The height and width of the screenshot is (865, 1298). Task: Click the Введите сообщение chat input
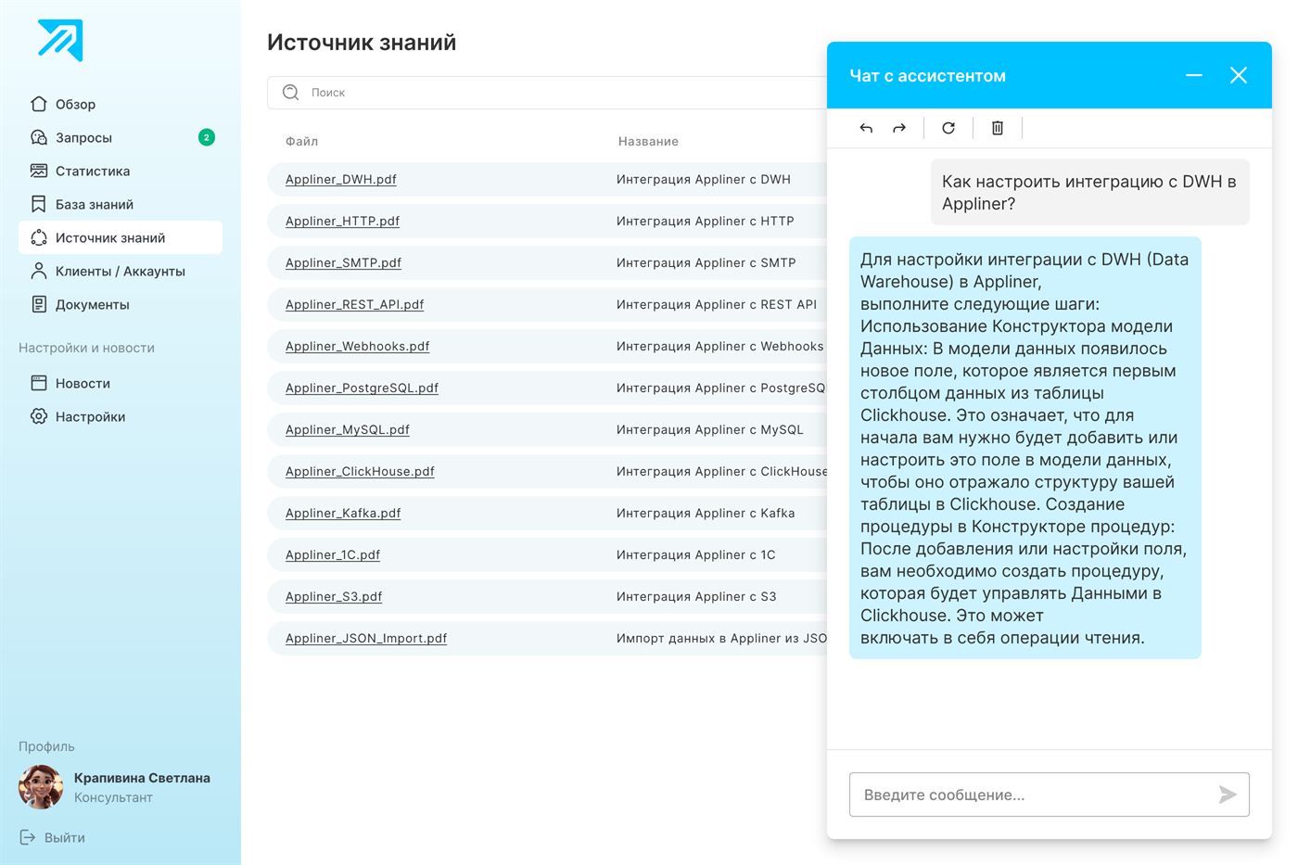click(x=1050, y=795)
